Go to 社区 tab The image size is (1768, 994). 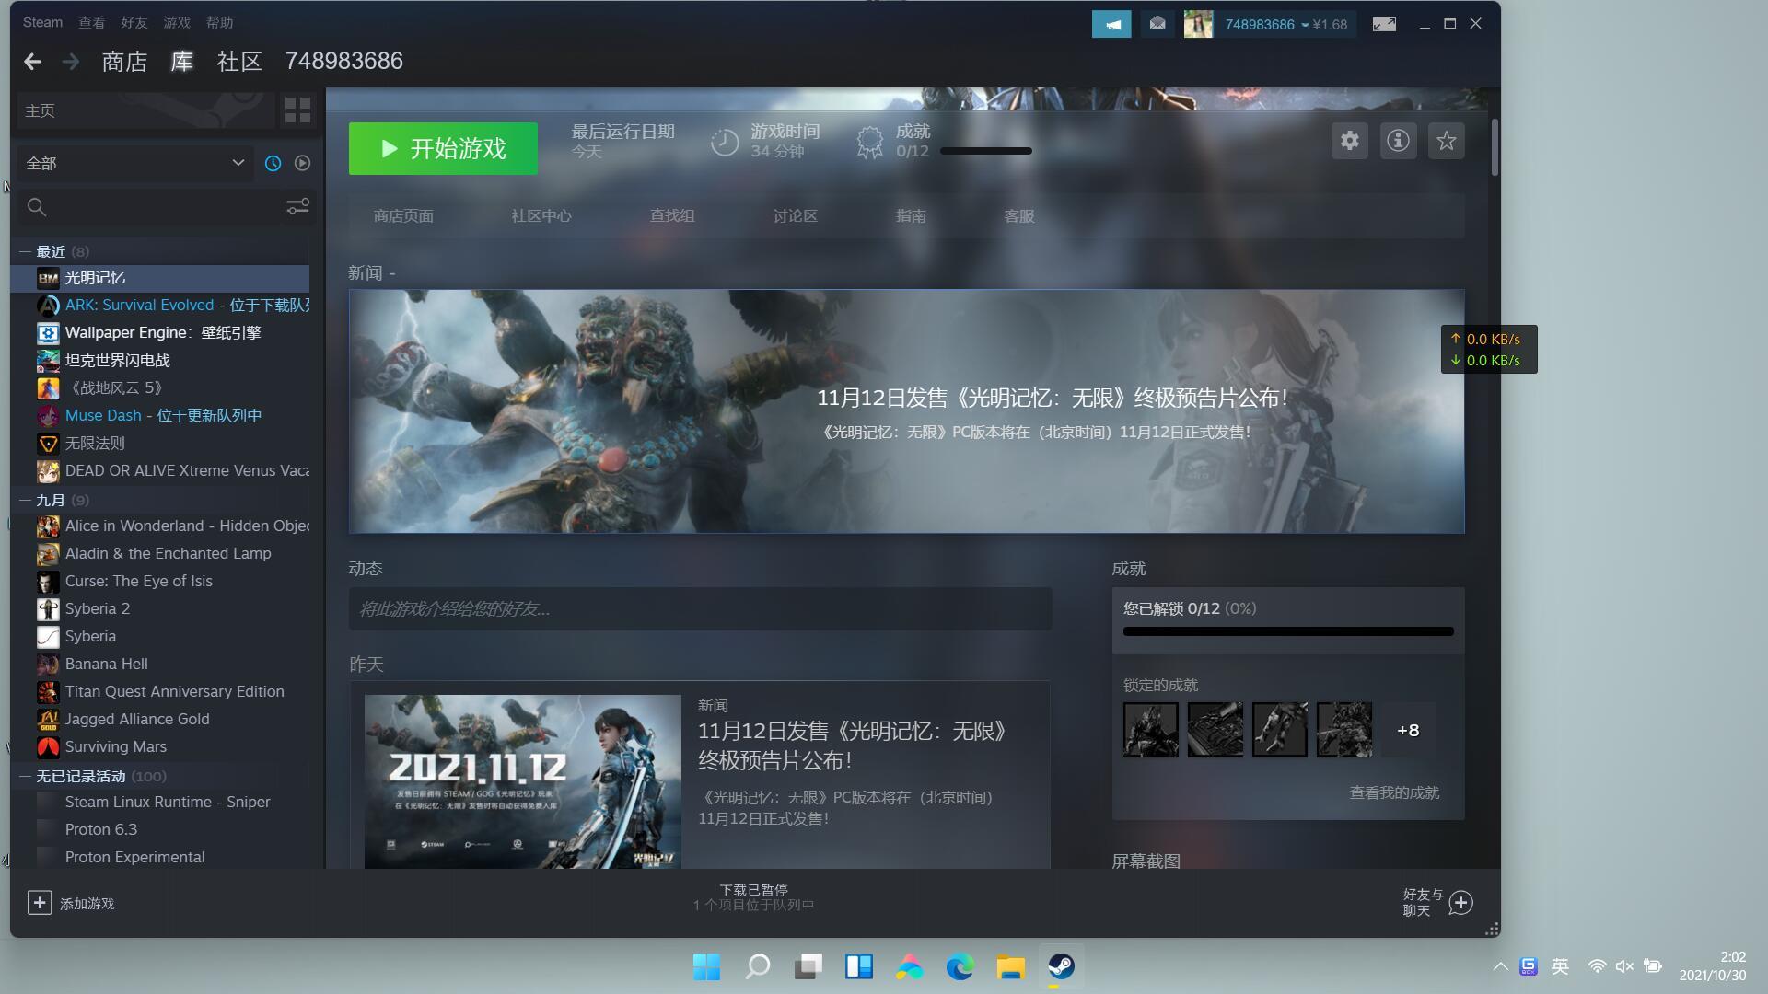click(239, 62)
